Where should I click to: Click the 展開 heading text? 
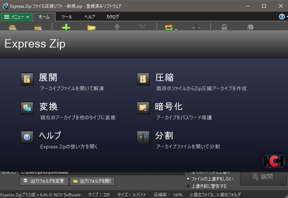(x=48, y=78)
